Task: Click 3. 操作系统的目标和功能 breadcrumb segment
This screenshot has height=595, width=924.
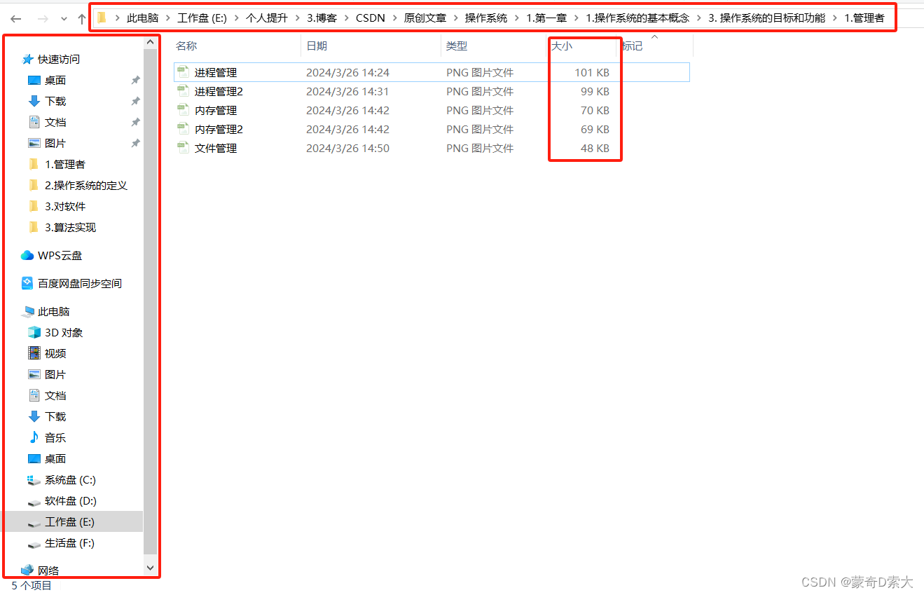Action: (766, 18)
